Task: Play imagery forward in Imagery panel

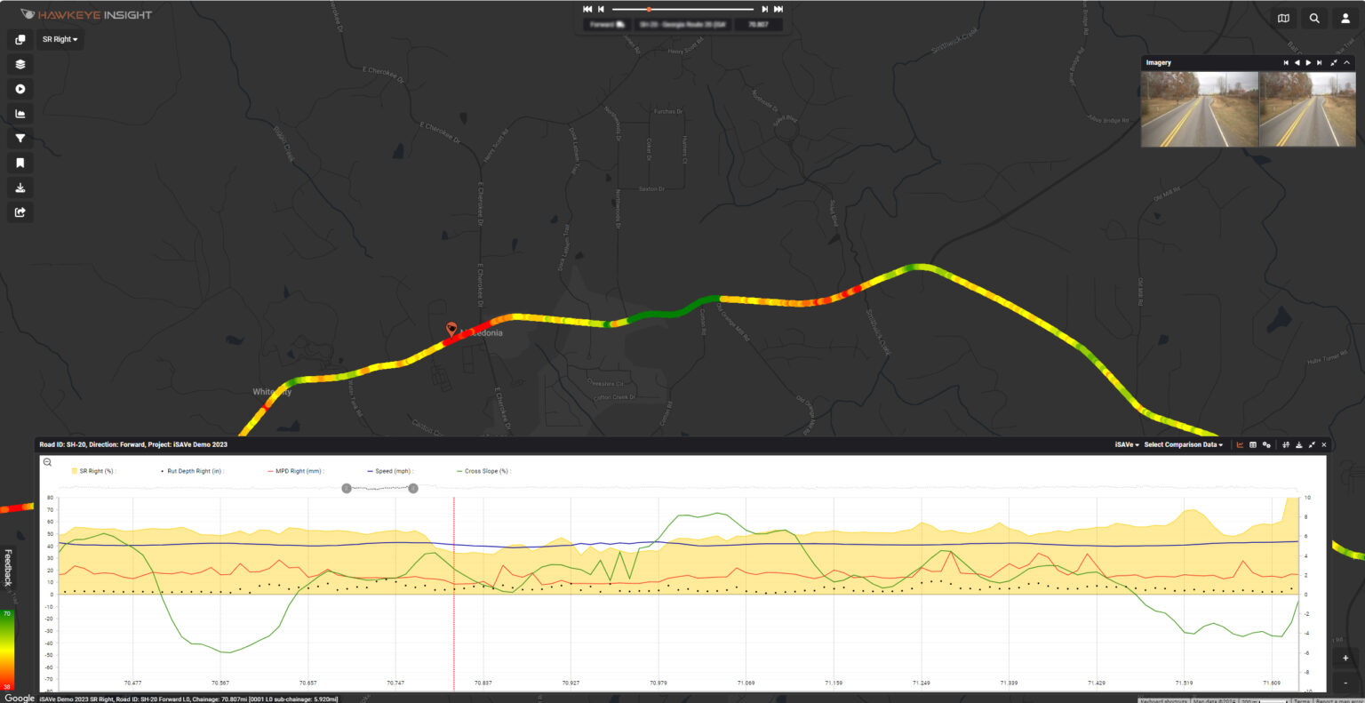Action: point(1308,63)
